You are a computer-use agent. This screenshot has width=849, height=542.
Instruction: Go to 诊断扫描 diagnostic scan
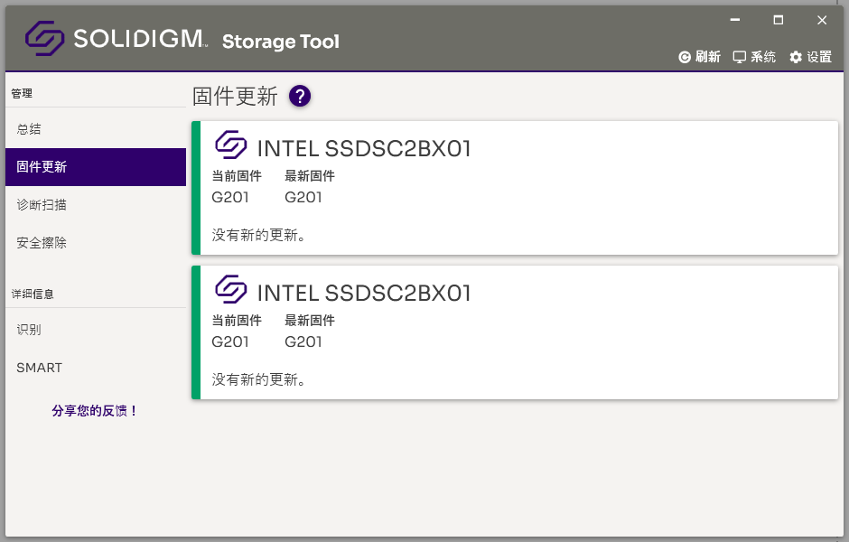coord(42,205)
